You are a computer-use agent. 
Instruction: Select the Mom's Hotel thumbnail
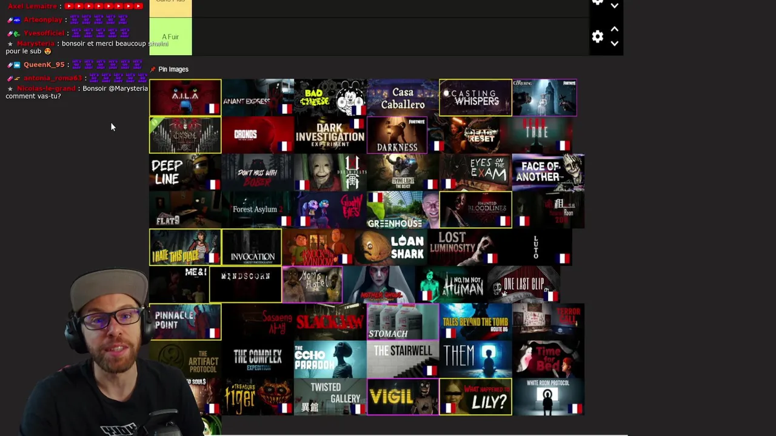pos(312,285)
